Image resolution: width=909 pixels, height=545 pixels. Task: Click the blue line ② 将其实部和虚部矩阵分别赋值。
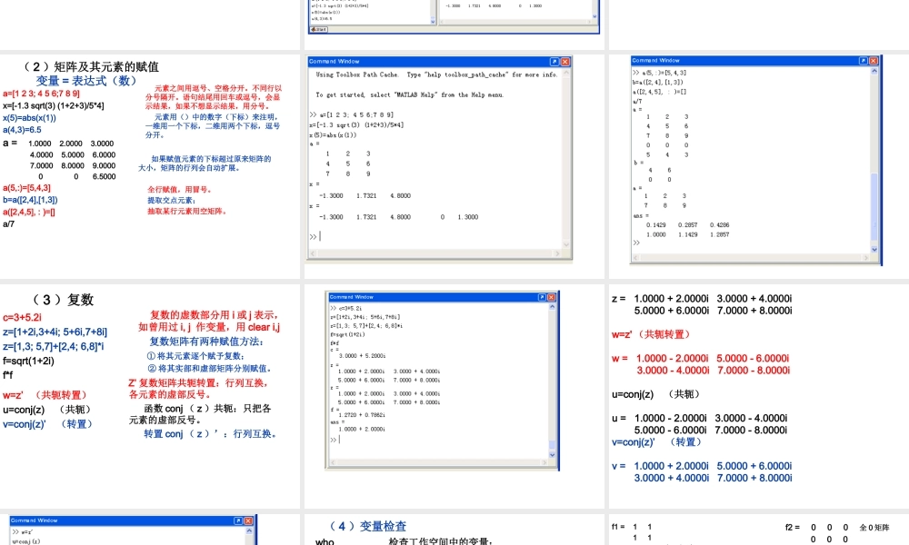tap(209, 369)
